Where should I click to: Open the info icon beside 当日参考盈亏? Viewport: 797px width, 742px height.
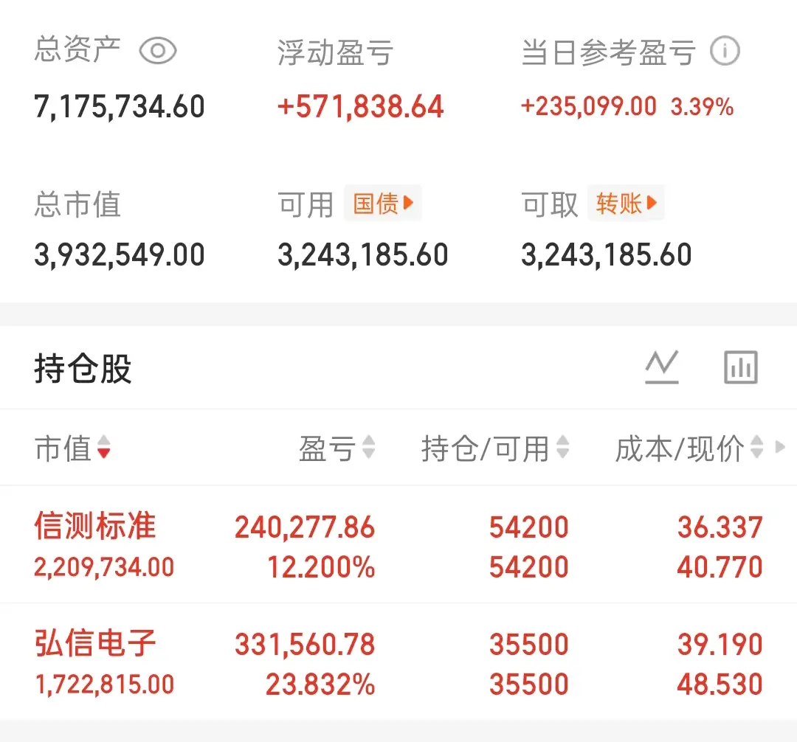pos(725,51)
